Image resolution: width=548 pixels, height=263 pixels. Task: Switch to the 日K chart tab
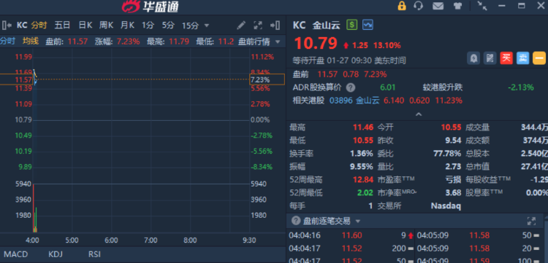click(x=85, y=25)
